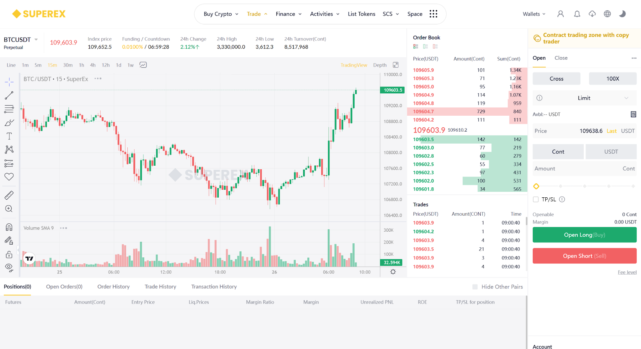The width and height of the screenshot is (641, 349).
Task: Click the Amount input field
Action: click(585, 168)
